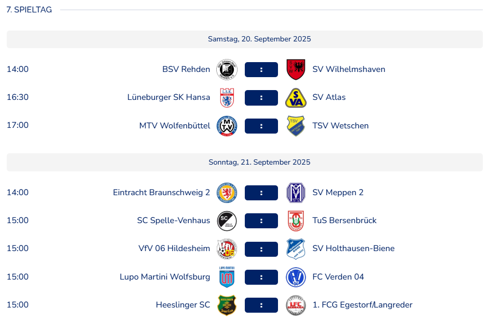Image resolution: width=487 pixels, height=322 pixels.
Task: Open score box for BSV Rehden match
Action: 261,69
